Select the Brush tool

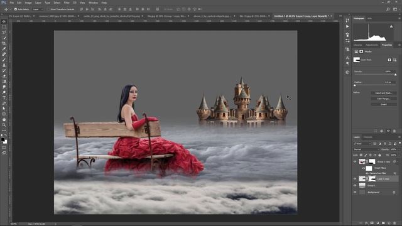[x=4, y=60]
